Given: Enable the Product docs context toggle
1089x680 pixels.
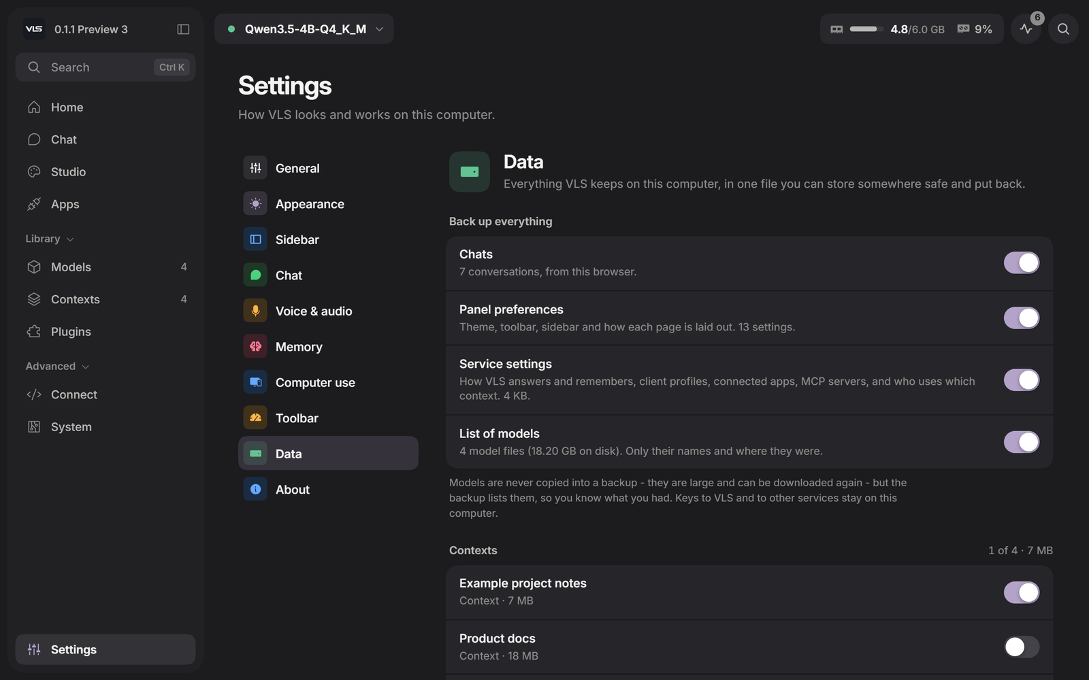Looking at the screenshot, I should (1021, 647).
